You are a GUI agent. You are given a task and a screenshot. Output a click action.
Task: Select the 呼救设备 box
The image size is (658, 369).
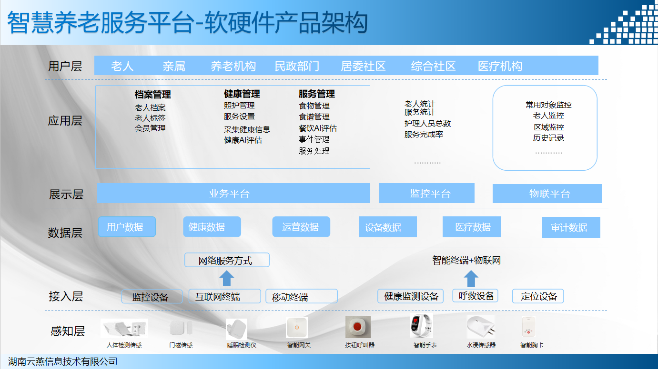point(475,296)
